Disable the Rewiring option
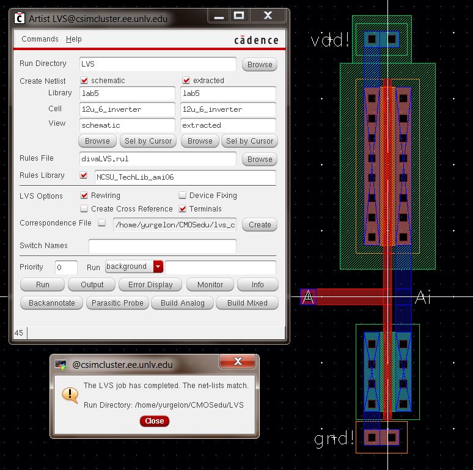Screen dimensions: 473x470 click(84, 195)
